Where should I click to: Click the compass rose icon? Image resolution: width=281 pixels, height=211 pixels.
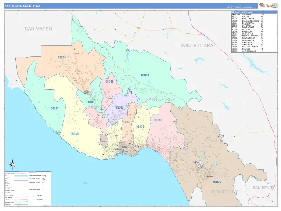point(12,164)
